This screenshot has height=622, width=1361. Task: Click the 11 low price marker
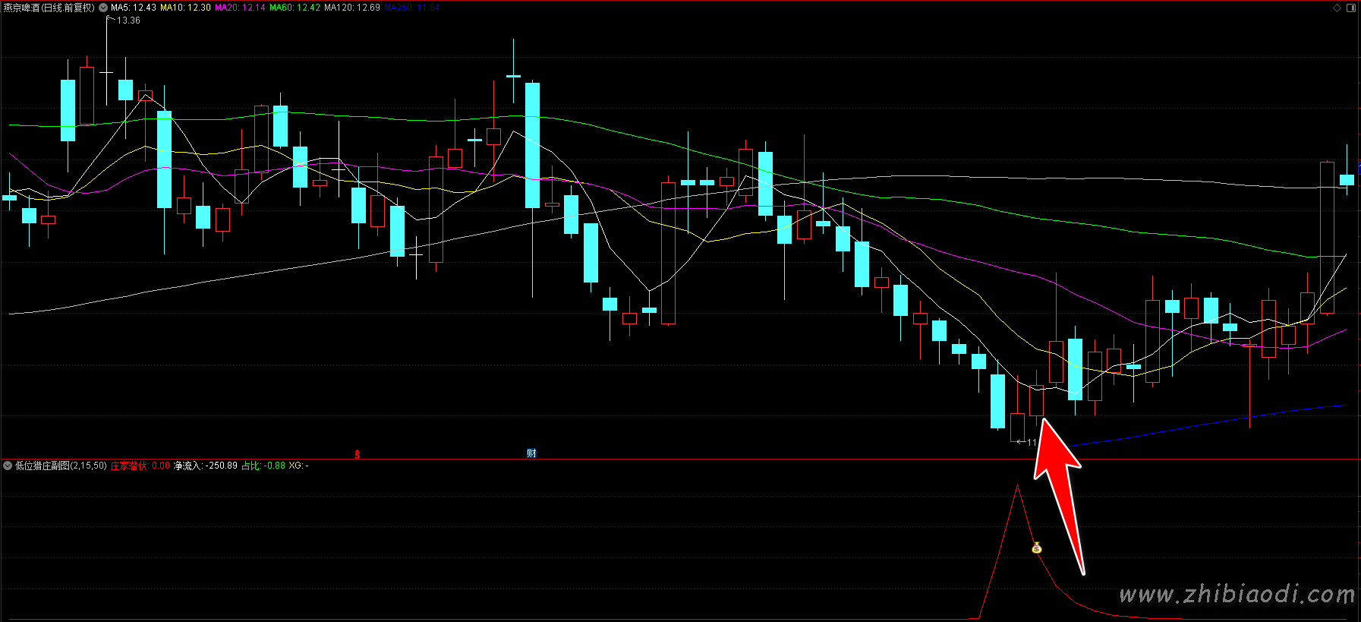coord(1030,442)
